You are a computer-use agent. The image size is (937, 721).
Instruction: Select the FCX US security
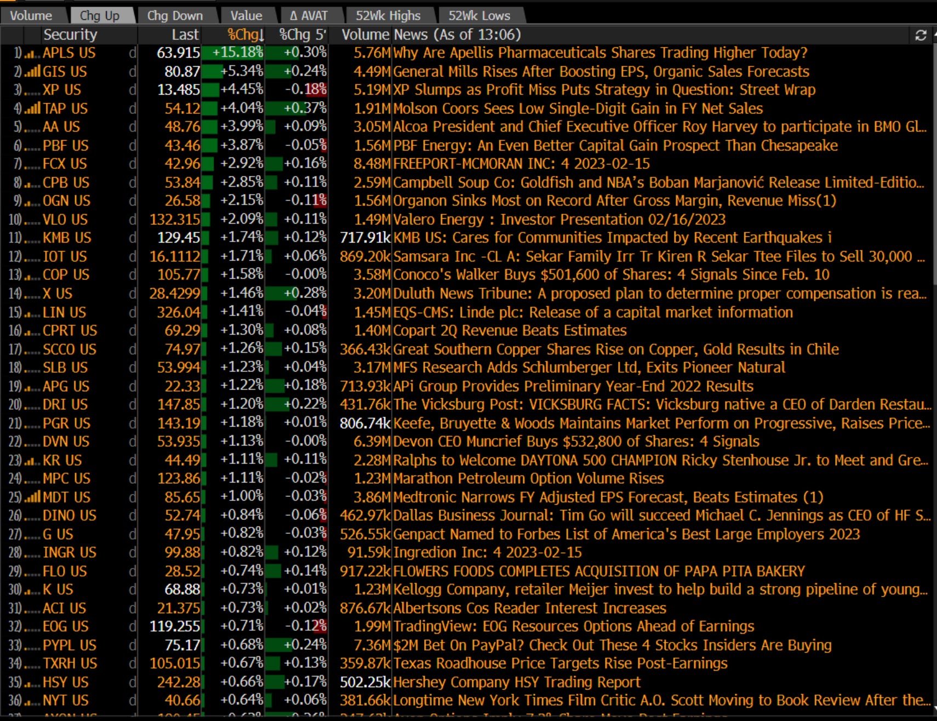click(x=65, y=164)
